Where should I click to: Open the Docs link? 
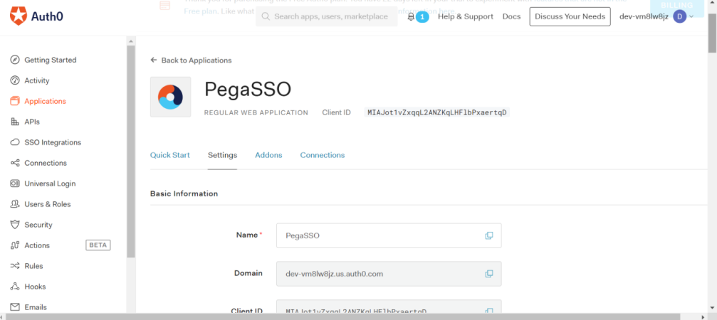511,16
